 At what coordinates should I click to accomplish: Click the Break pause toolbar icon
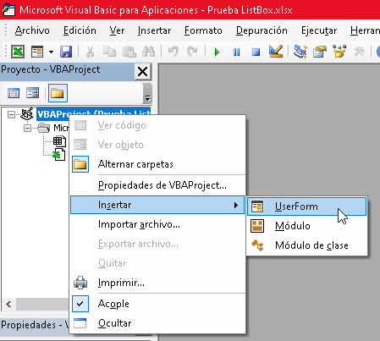tap(236, 52)
